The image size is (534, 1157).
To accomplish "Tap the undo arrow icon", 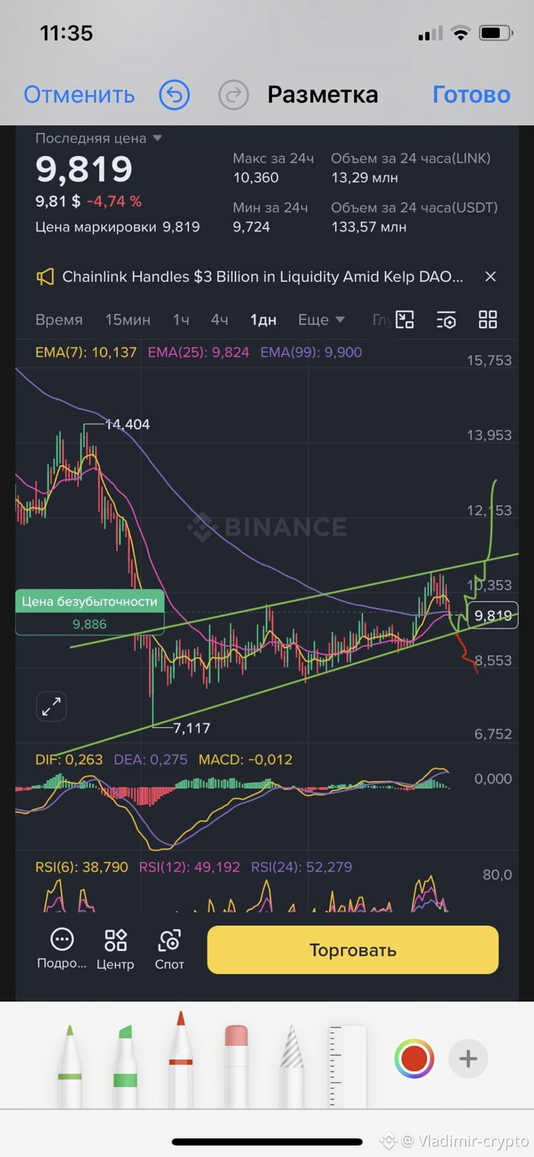I will [174, 95].
